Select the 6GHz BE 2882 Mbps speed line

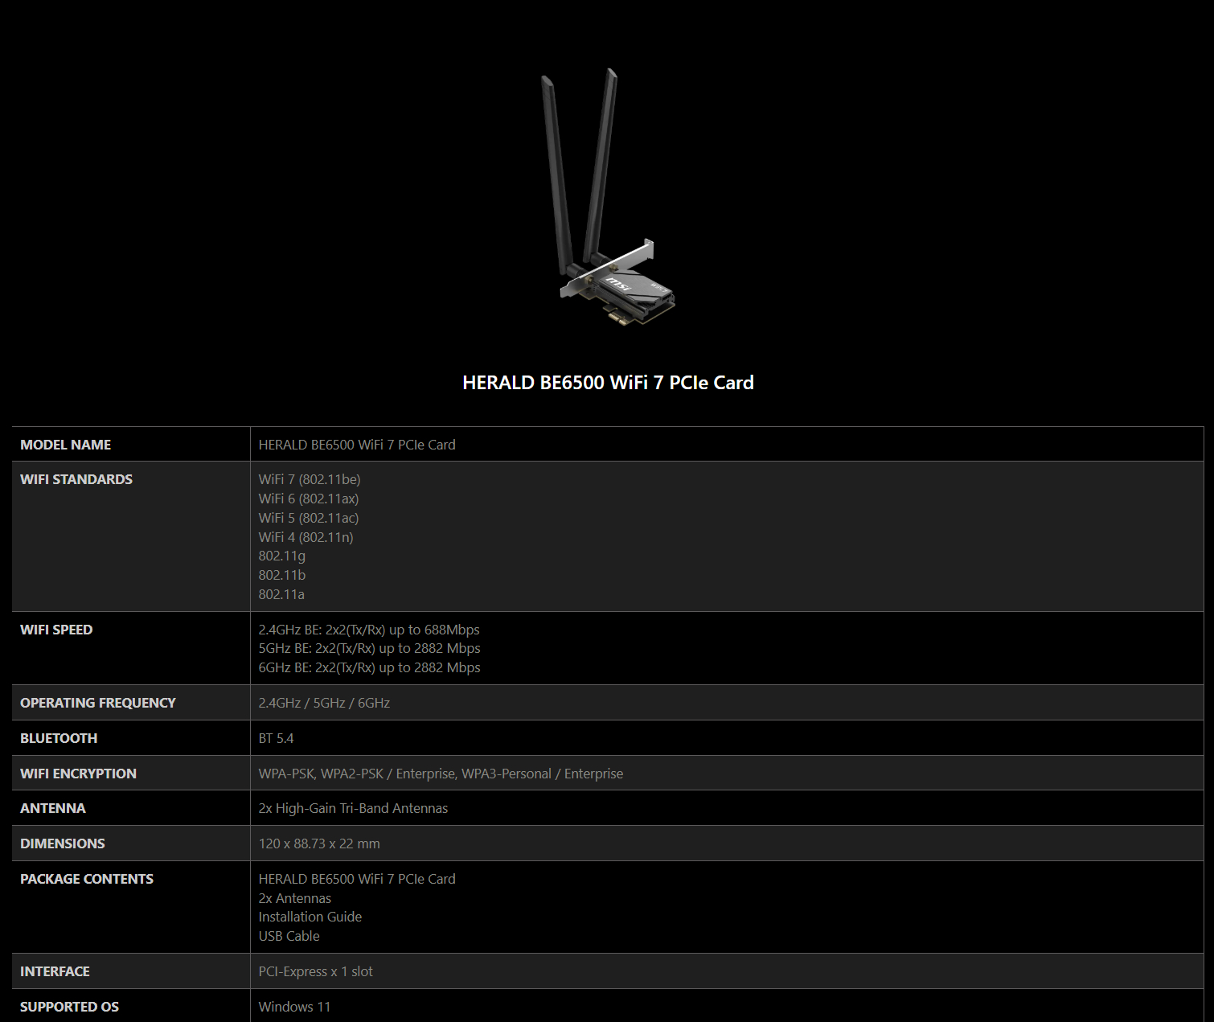(370, 667)
